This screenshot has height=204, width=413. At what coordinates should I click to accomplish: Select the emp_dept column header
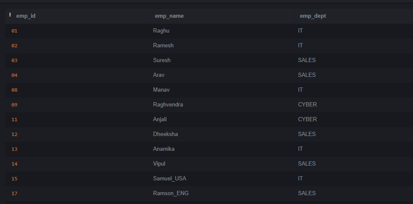[313, 16]
